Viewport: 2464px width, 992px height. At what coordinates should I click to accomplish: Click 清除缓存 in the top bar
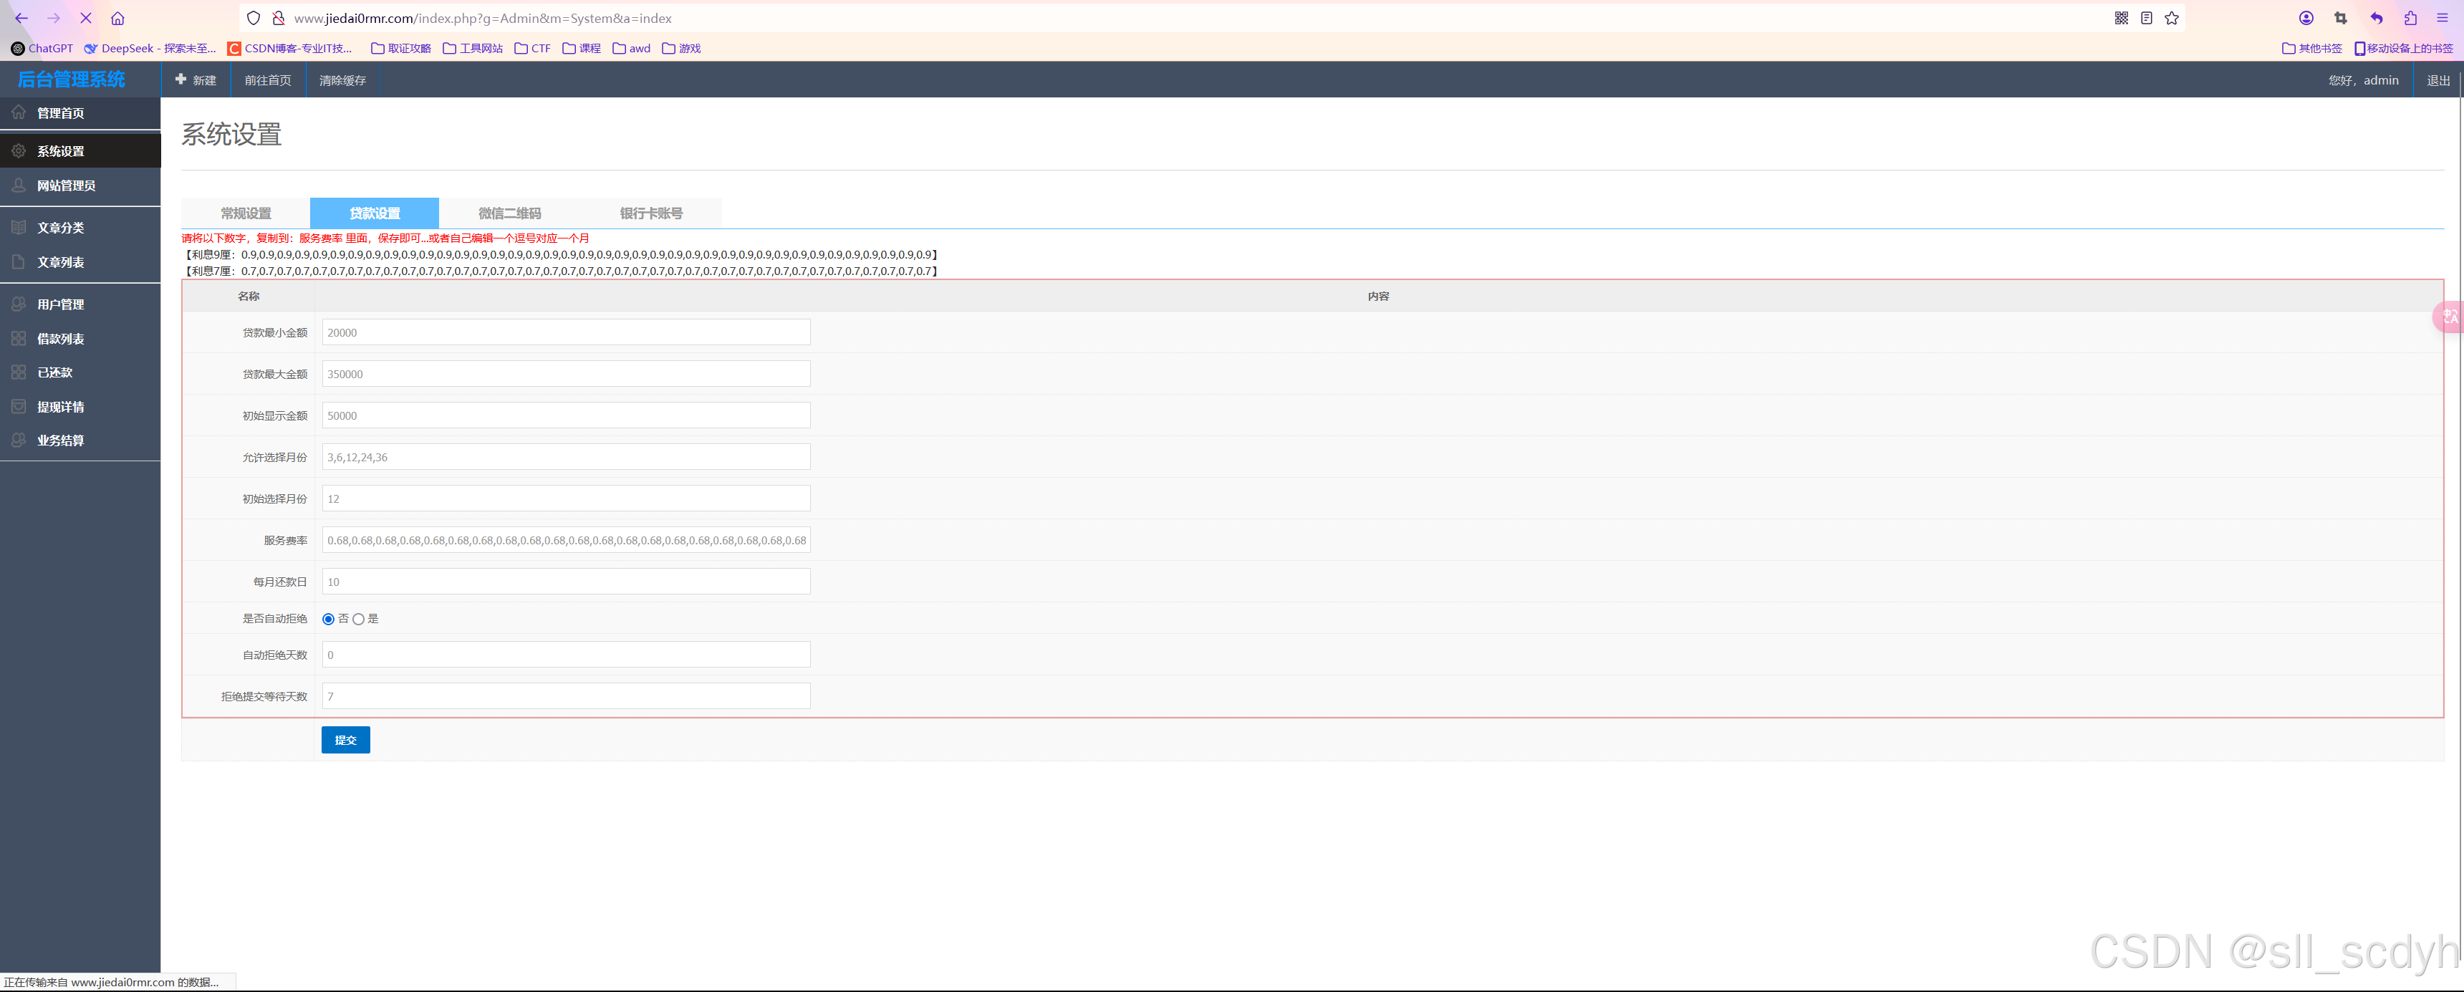(342, 80)
